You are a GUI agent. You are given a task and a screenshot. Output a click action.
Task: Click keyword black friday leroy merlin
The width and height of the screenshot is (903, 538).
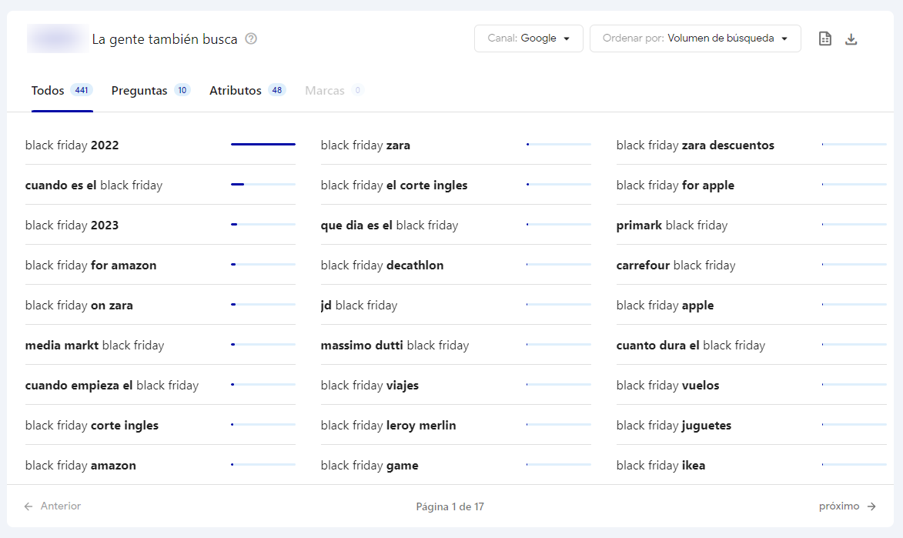(x=388, y=426)
